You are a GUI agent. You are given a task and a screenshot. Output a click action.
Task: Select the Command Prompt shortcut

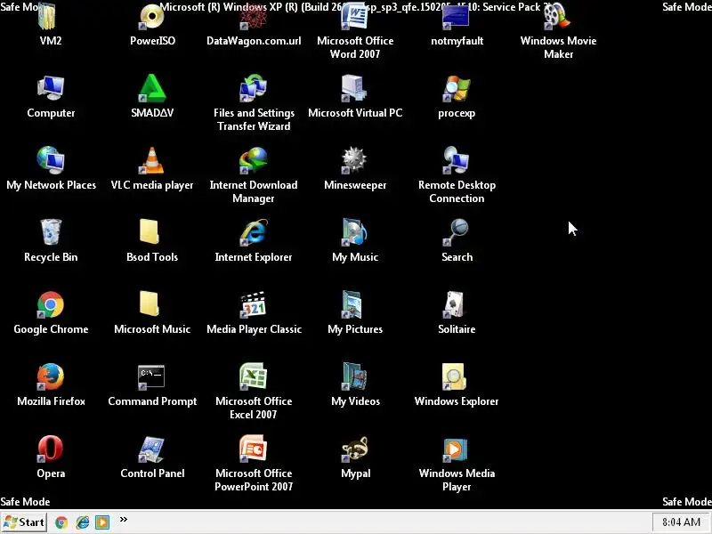[151, 376]
